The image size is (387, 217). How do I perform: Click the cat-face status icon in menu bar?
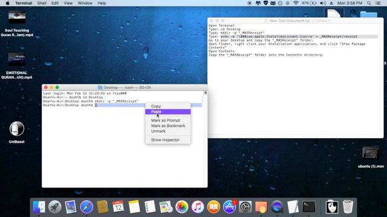[273, 3]
